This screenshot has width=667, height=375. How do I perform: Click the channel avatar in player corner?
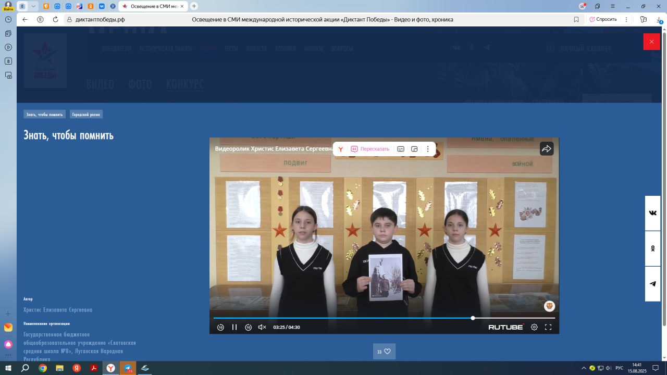click(549, 306)
